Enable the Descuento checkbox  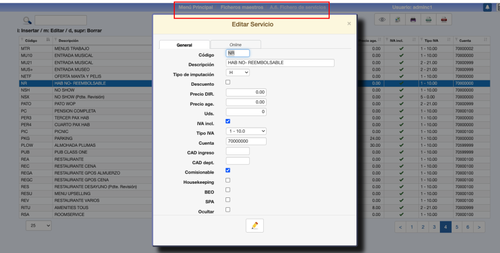228,82
